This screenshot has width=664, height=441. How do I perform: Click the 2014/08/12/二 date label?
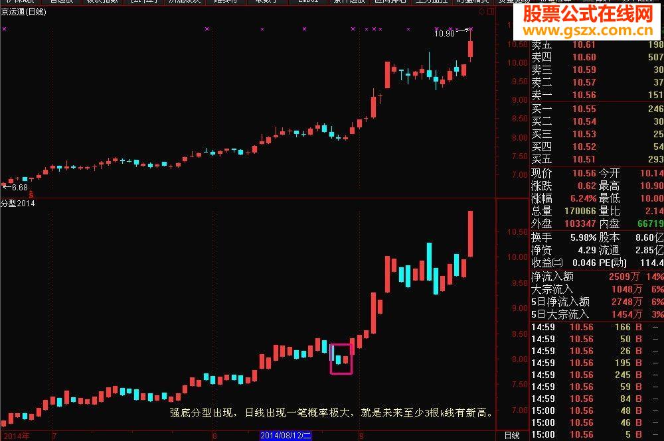pos(286,436)
